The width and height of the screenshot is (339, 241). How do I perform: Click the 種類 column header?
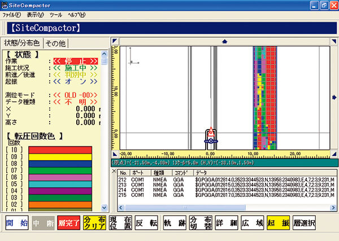[162, 173]
